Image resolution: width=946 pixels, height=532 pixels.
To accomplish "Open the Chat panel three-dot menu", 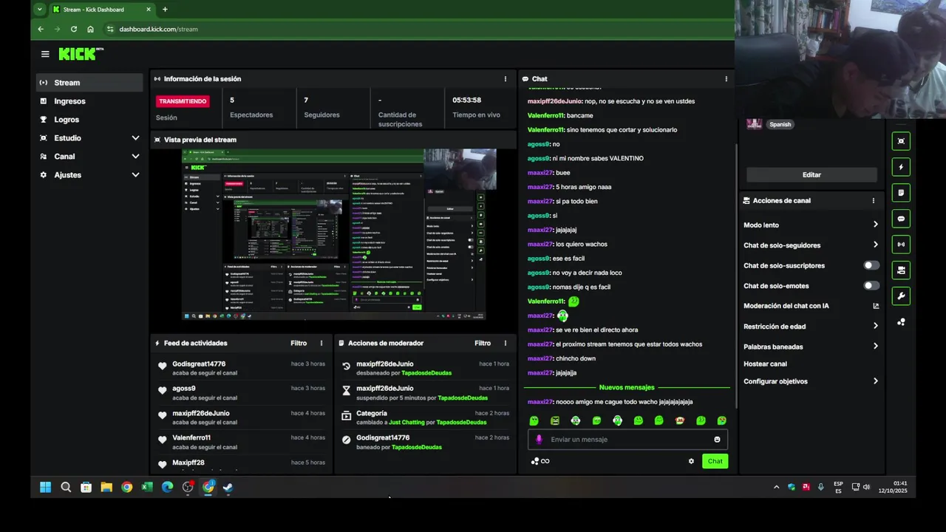I will 726,79.
